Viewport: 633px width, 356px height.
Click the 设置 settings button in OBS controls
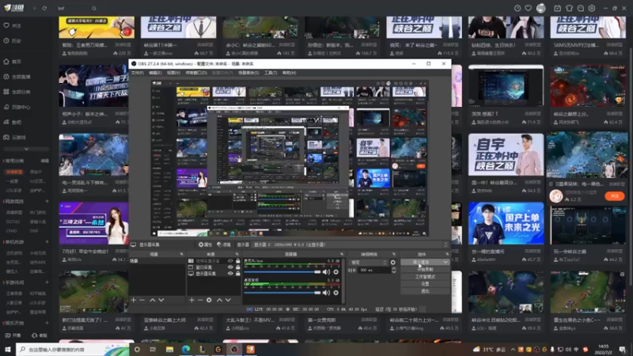[x=425, y=284]
